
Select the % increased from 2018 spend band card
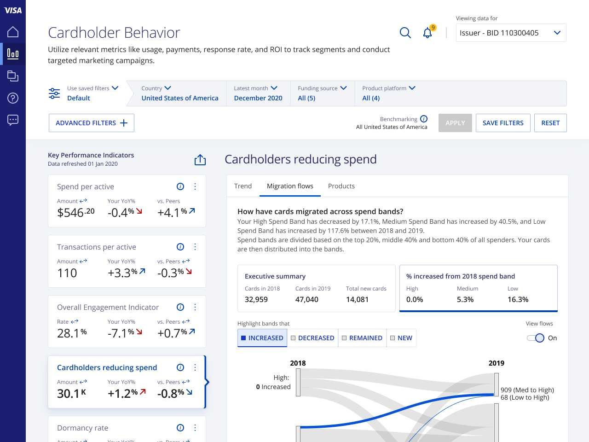point(479,288)
